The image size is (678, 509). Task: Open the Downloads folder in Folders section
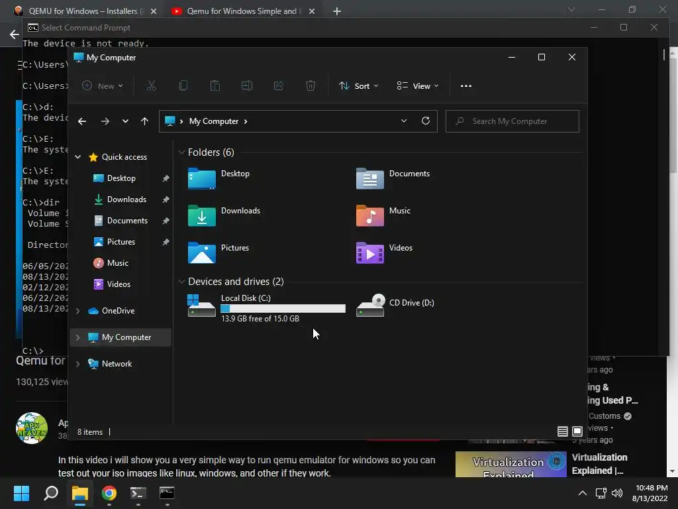(x=201, y=215)
